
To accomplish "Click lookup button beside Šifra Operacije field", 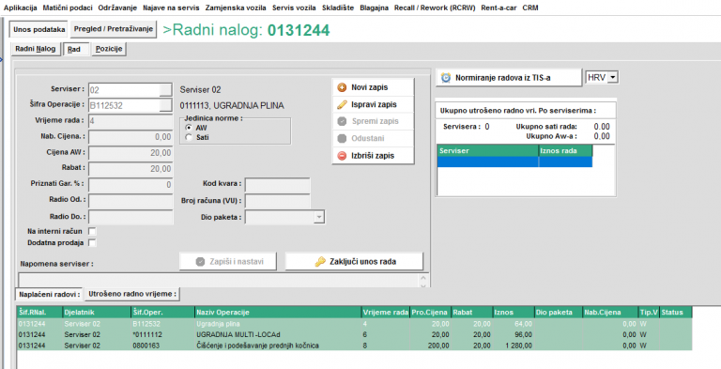I will [165, 106].
